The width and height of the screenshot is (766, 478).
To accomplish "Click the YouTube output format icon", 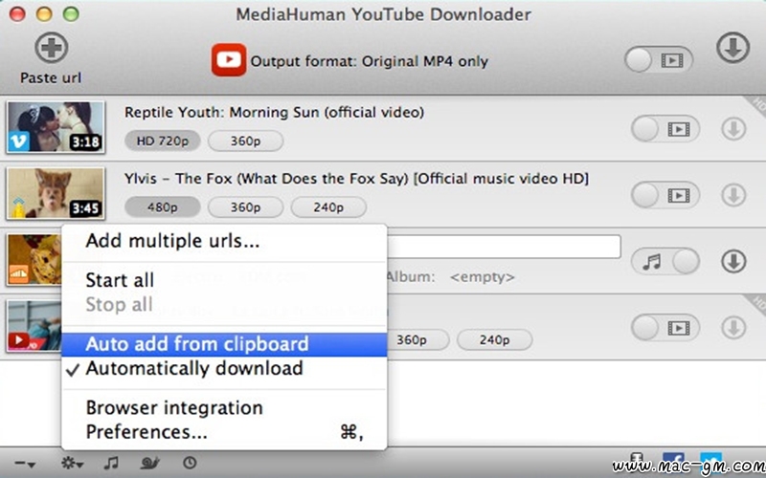I will pos(229,60).
